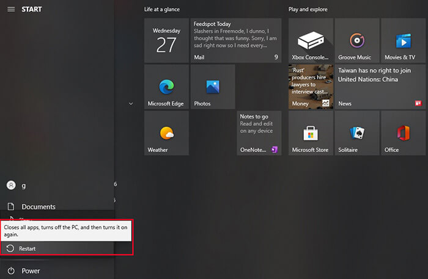The image size is (428, 279).
Task: Click the Play and explore group header
Action: click(x=308, y=9)
